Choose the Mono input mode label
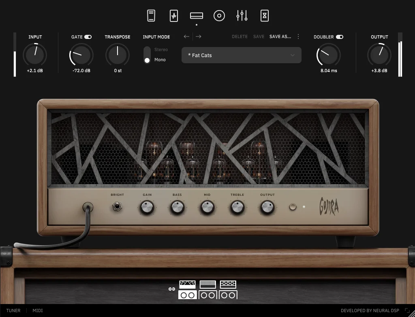 (x=160, y=60)
